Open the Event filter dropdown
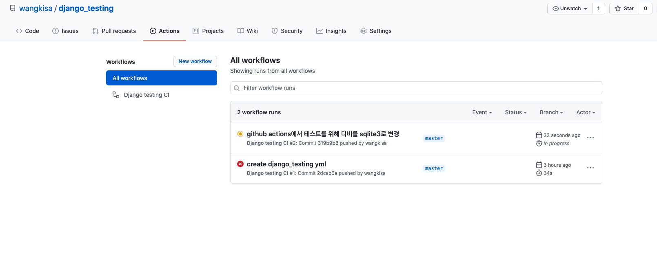Viewport: 657px width, 253px height. click(x=482, y=112)
